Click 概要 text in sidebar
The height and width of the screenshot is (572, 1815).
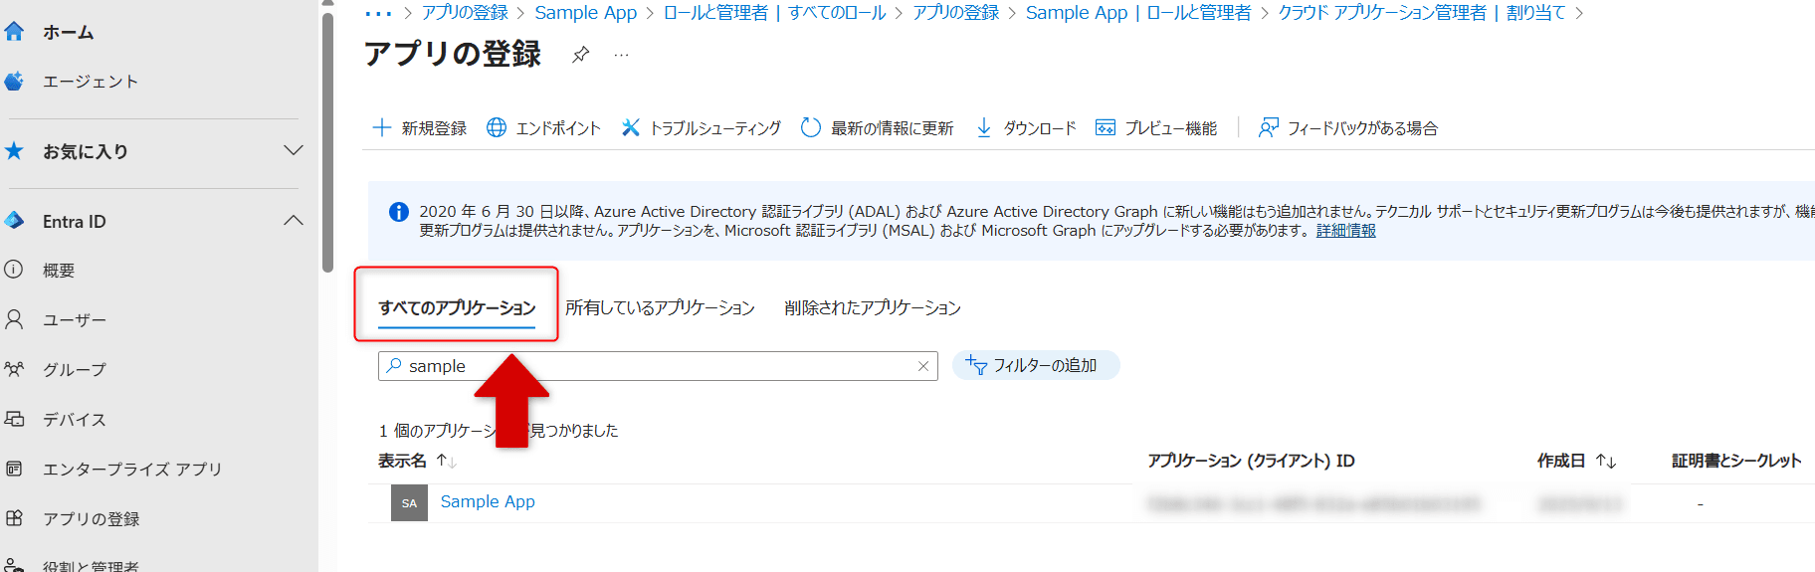[x=59, y=270]
